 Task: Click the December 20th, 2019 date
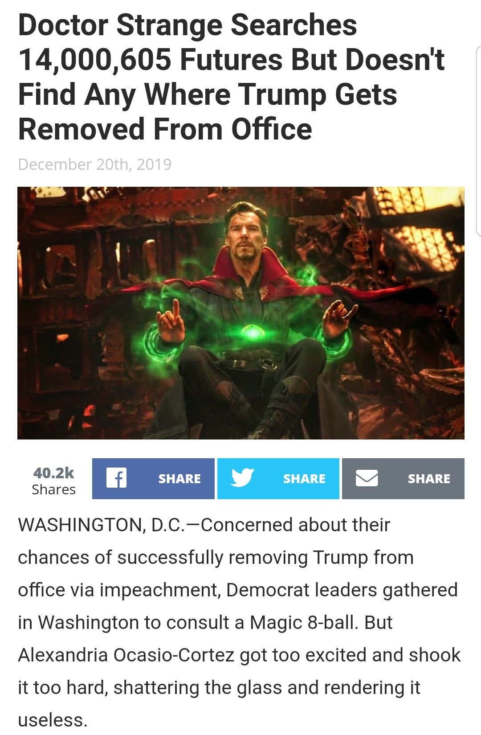(95, 164)
